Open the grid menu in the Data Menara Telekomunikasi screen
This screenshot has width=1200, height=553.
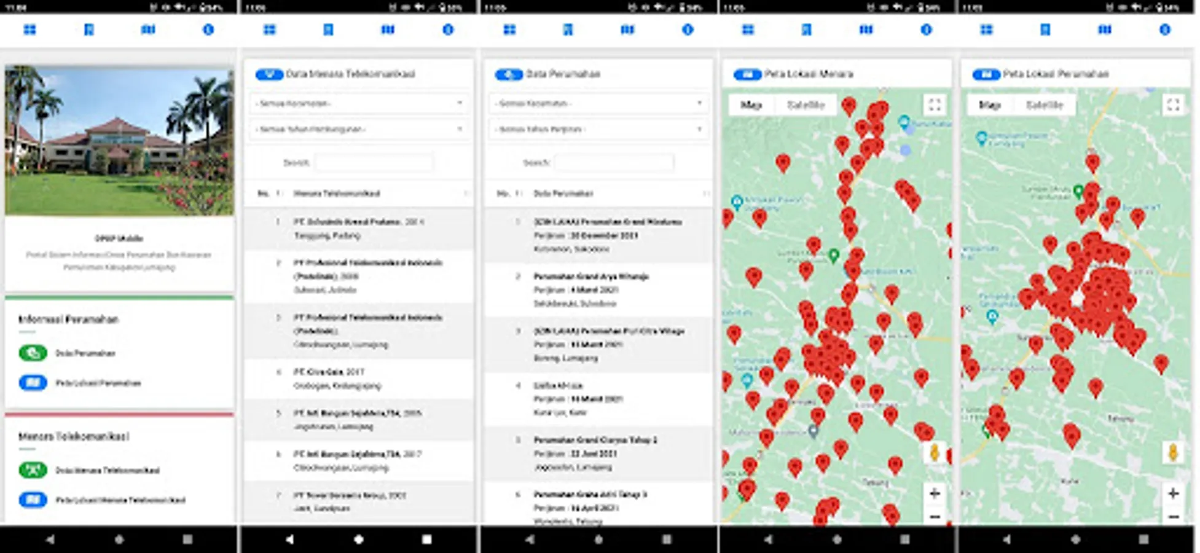pyautogui.click(x=270, y=29)
